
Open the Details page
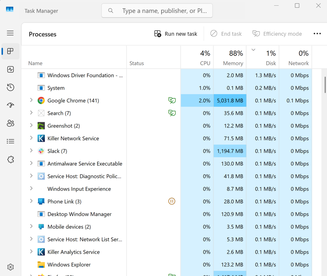[10, 141]
